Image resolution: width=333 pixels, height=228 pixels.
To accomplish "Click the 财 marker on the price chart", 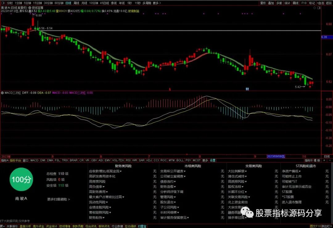I will tap(247, 89).
